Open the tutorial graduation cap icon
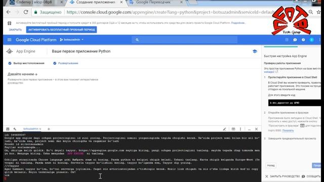This screenshot has height=182, width=324. coord(255,51)
